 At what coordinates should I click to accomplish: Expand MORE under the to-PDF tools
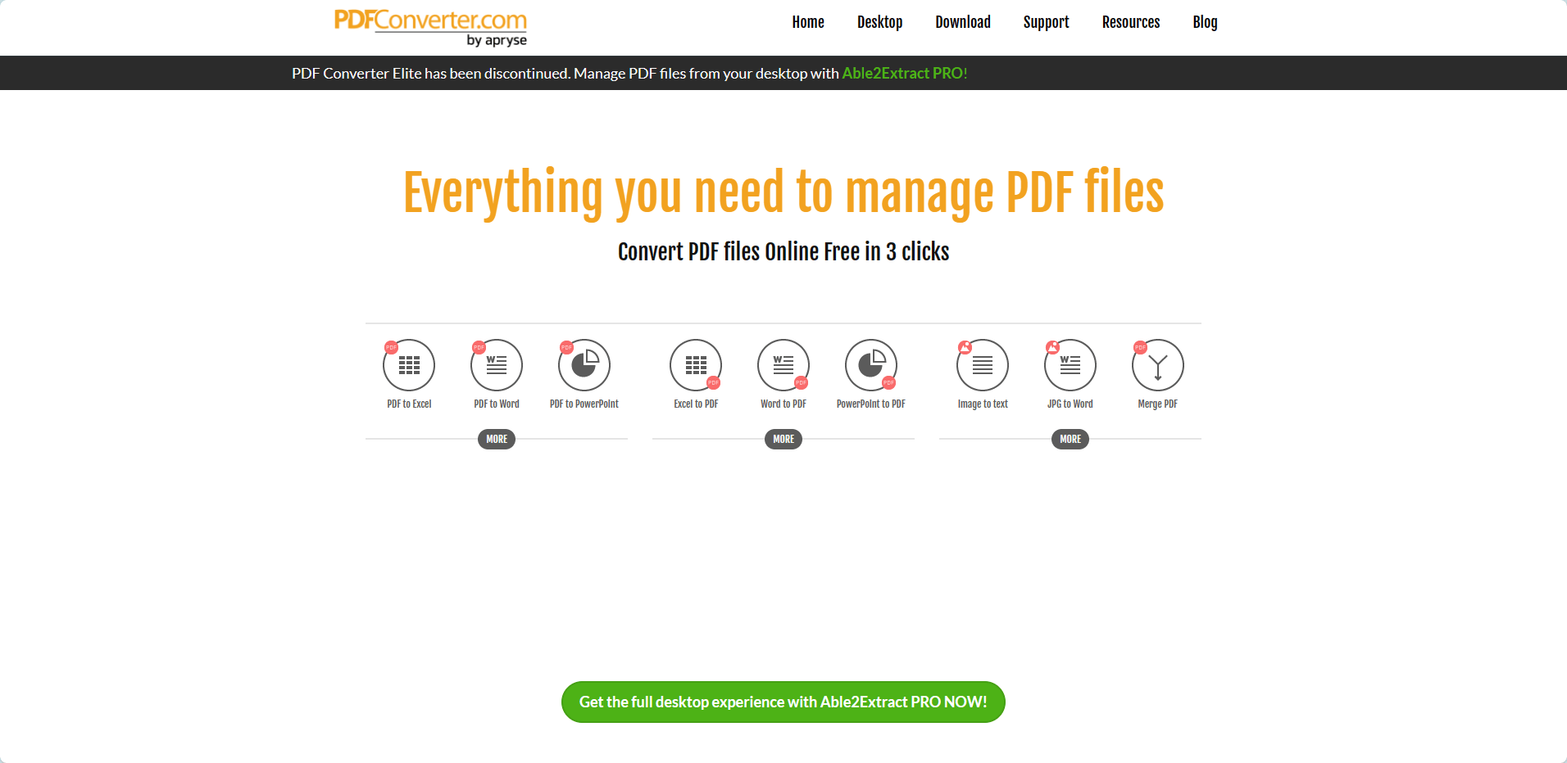click(783, 440)
